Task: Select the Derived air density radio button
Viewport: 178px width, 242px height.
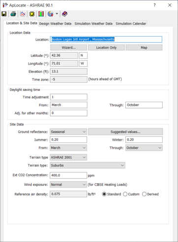Action: pos(144,194)
